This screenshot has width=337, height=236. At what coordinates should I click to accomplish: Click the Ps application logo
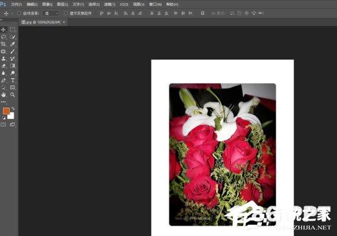(3, 5)
